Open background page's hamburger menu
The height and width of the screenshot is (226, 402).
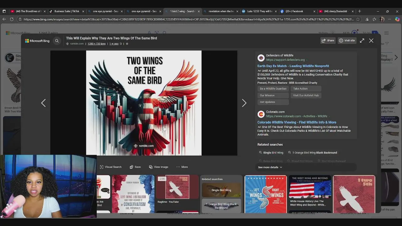387,33
